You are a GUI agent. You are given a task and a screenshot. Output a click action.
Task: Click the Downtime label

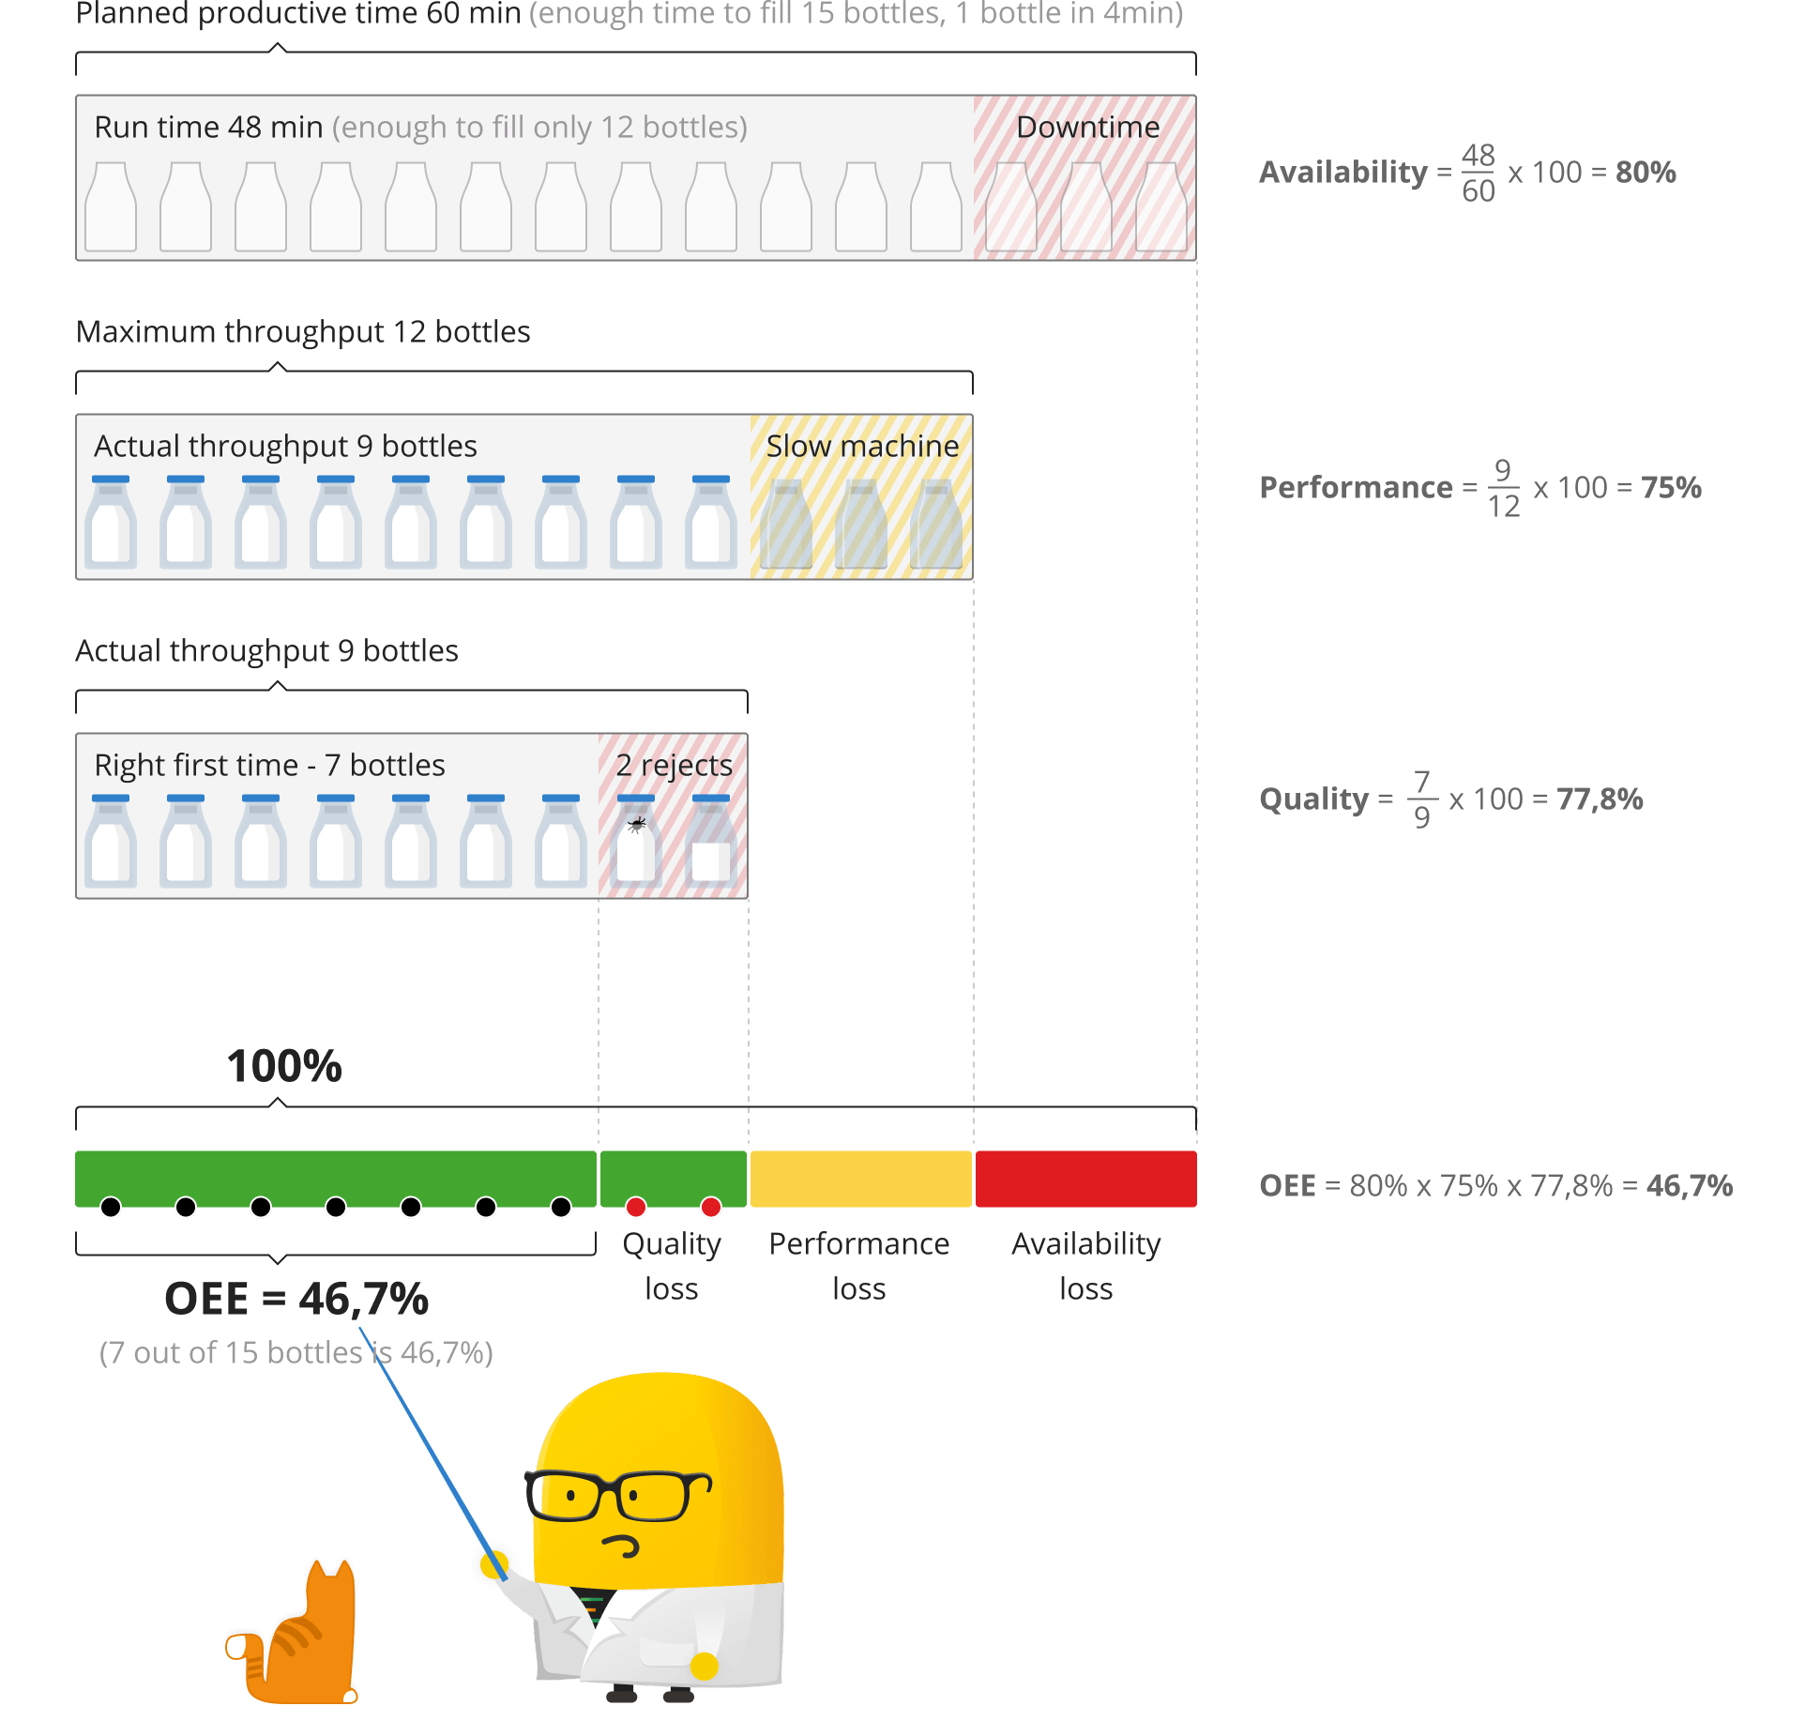pyautogui.click(x=1088, y=127)
